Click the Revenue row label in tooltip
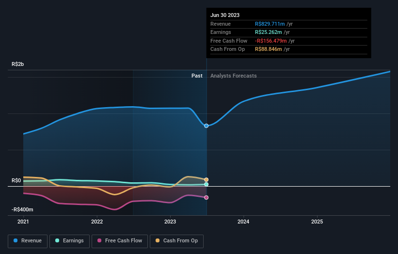The height and width of the screenshot is (254, 398). pos(221,24)
